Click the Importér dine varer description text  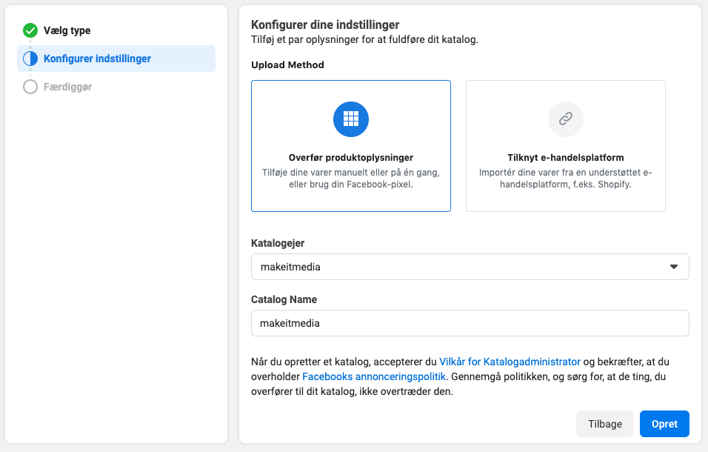coord(566,179)
